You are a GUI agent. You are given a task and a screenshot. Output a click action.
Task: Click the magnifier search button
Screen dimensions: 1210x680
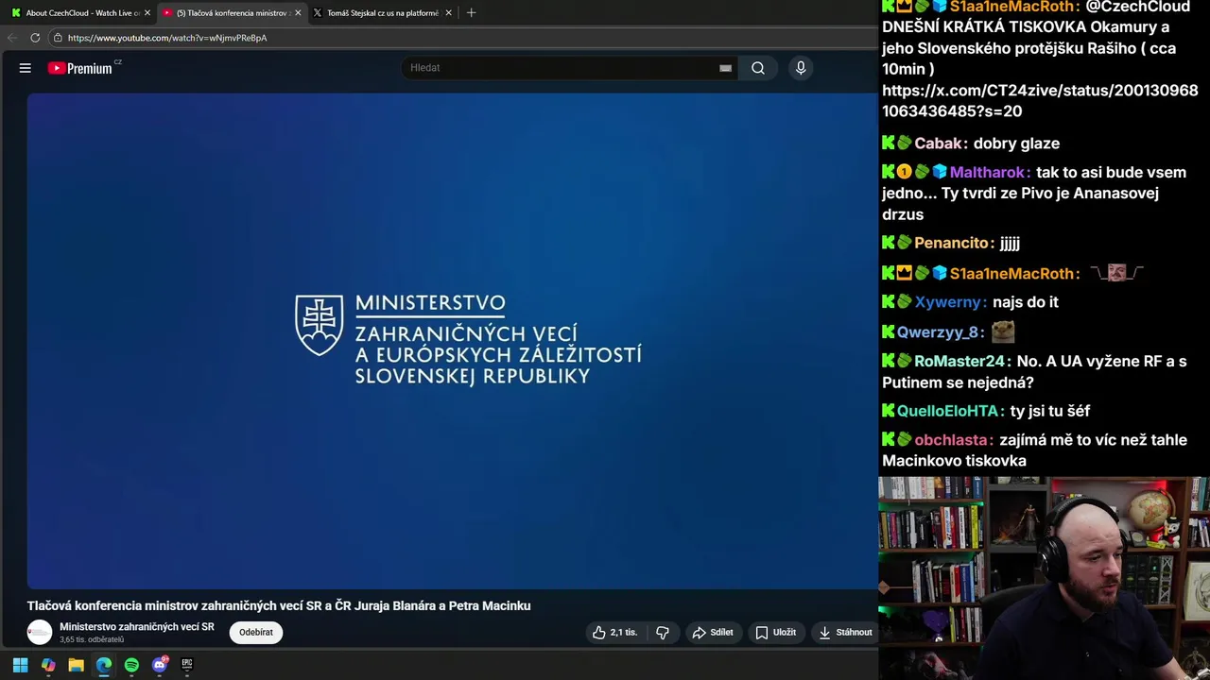pos(758,68)
